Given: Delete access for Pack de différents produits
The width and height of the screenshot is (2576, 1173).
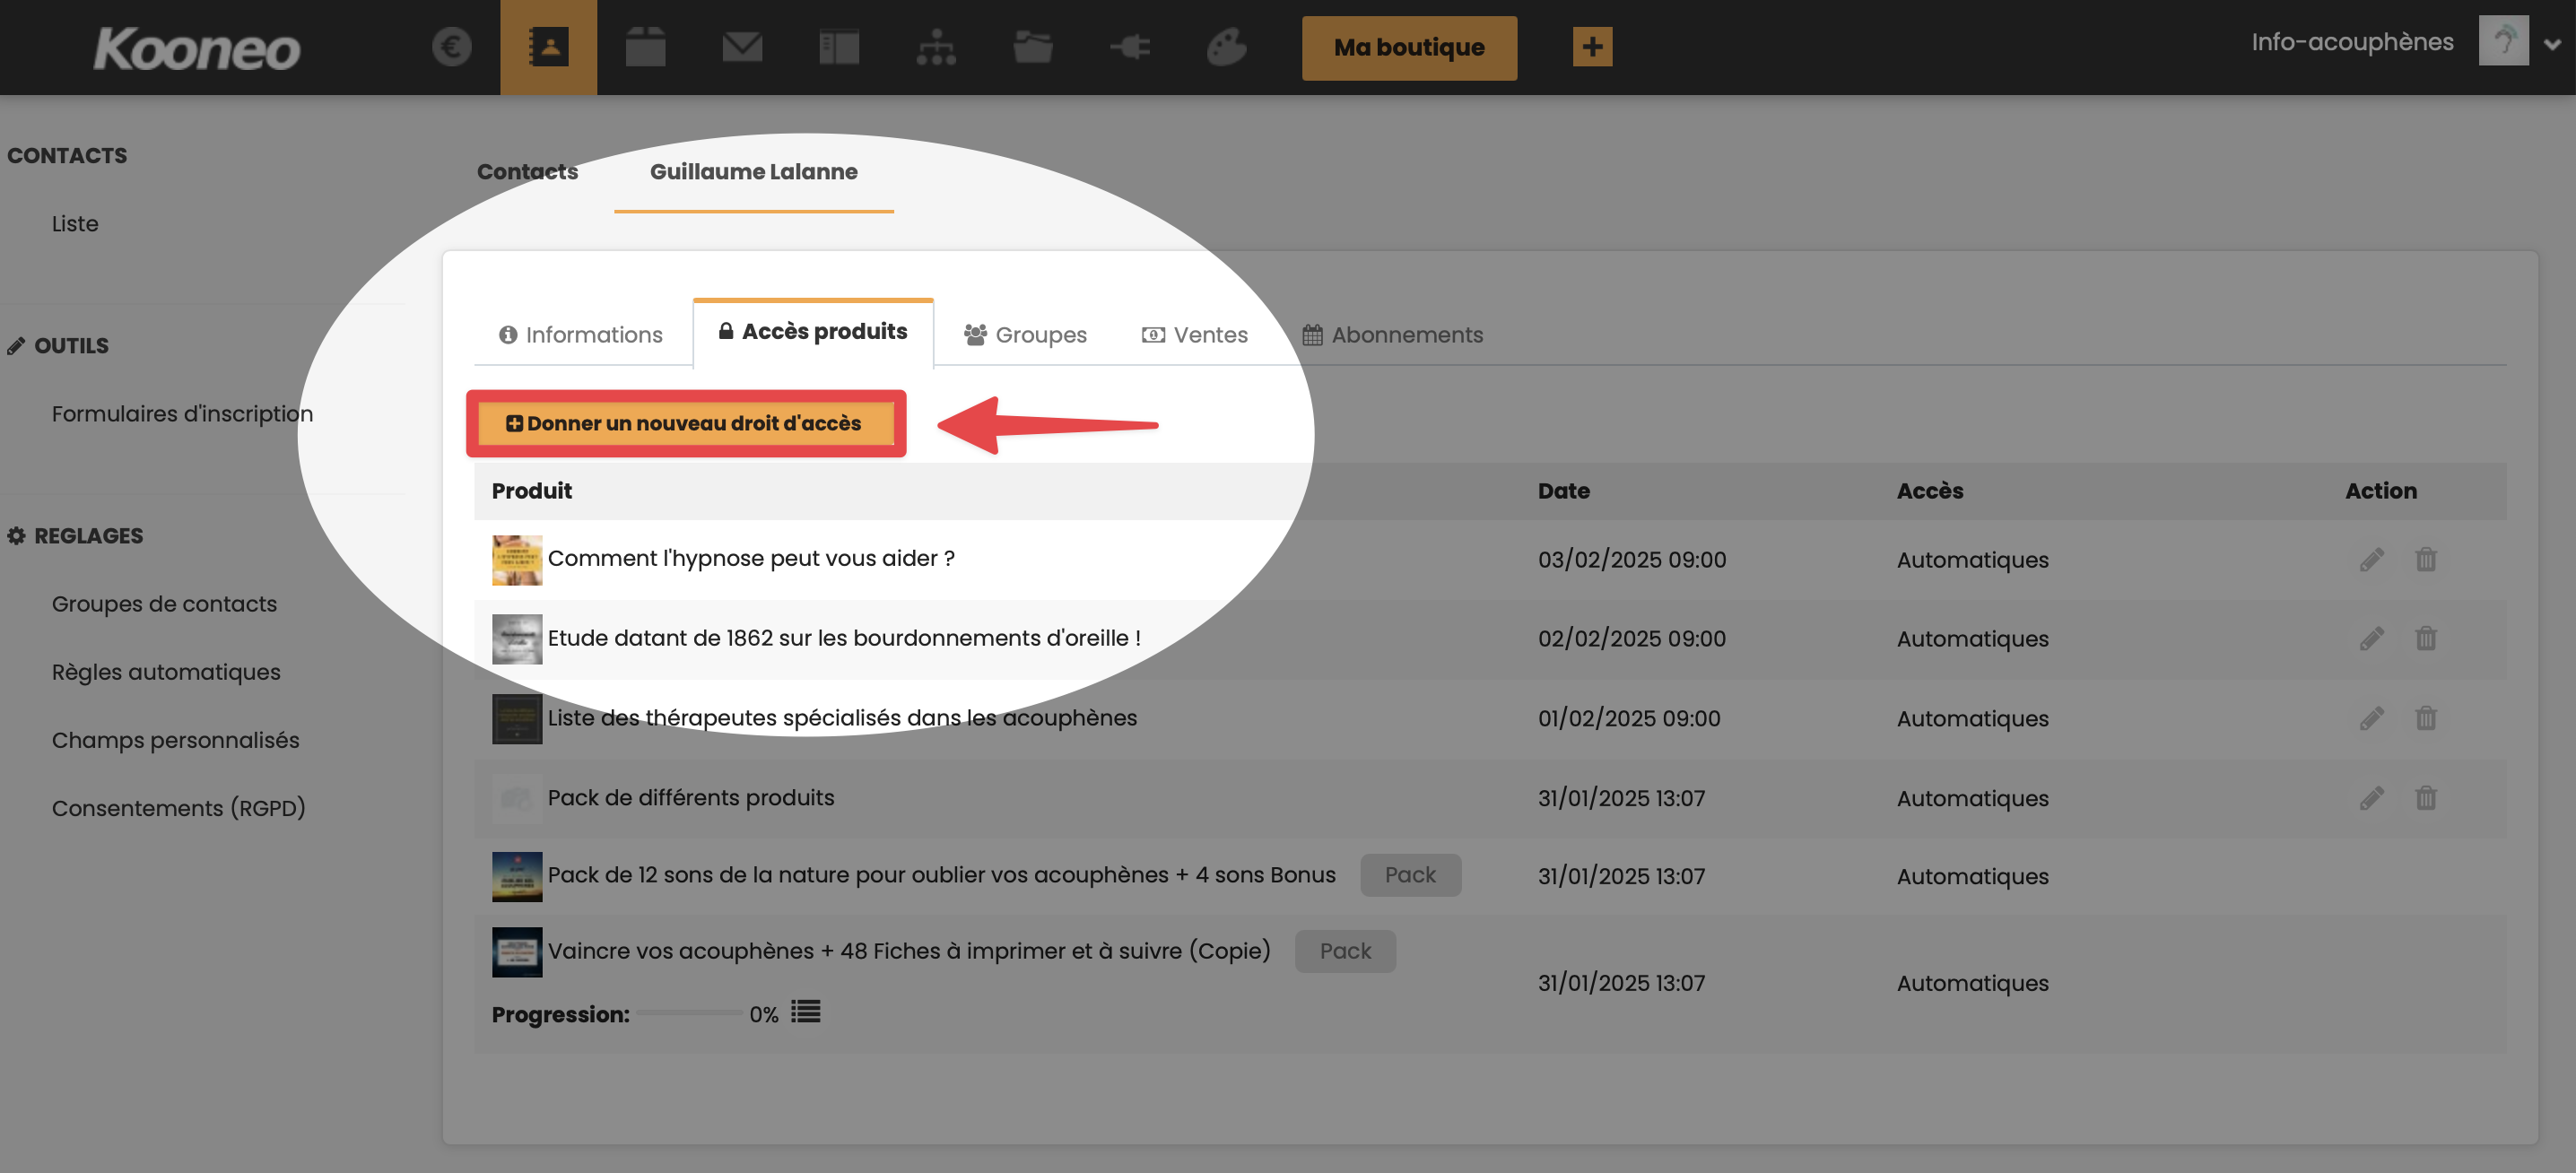Looking at the screenshot, I should (x=2425, y=799).
